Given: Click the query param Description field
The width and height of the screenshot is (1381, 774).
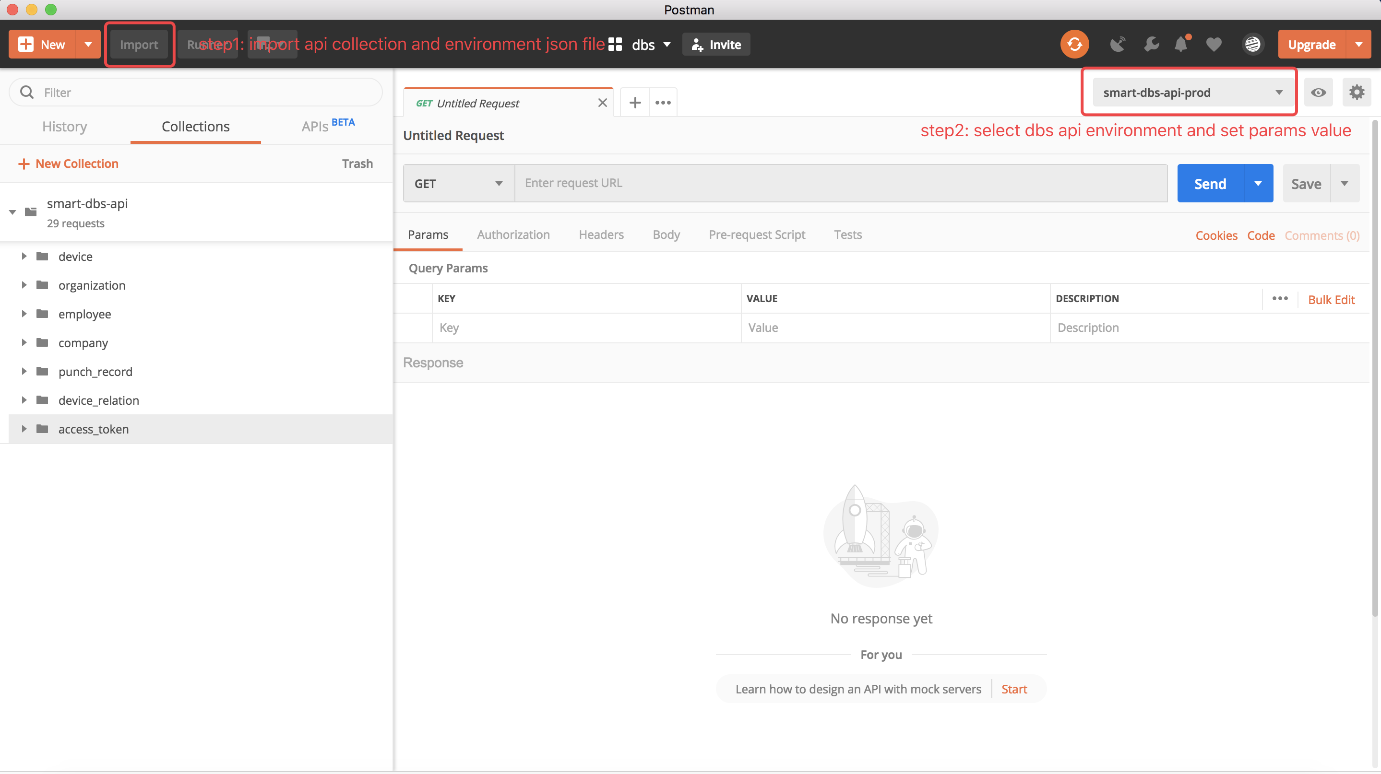Looking at the screenshot, I should [1209, 327].
